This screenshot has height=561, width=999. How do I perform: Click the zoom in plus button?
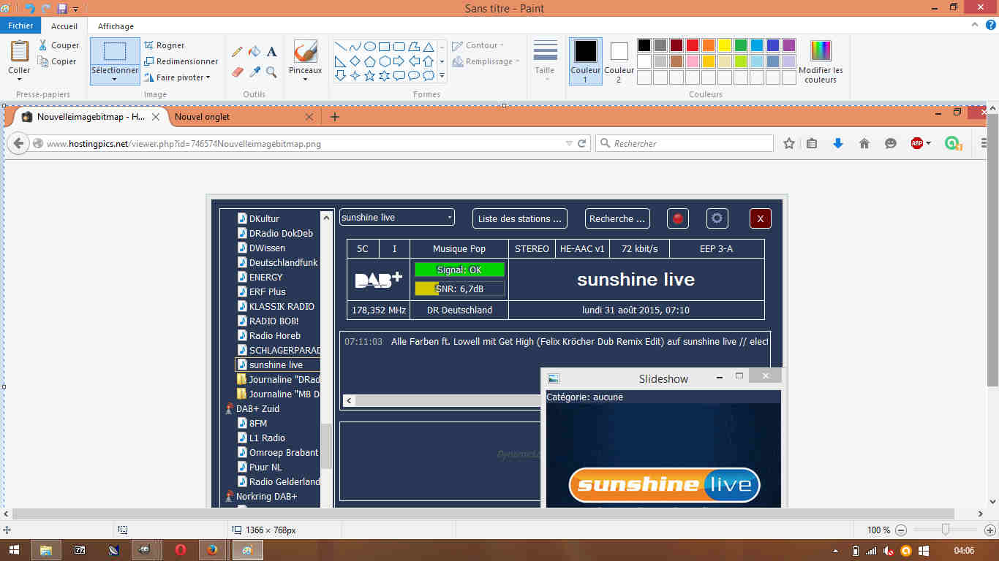pyautogui.click(x=990, y=530)
